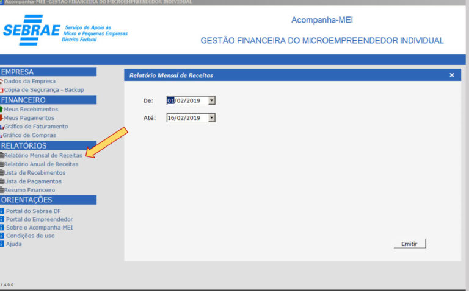The height and width of the screenshot is (291, 469).
Task: Open Dados da Empresa
Action: click(29, 81)
